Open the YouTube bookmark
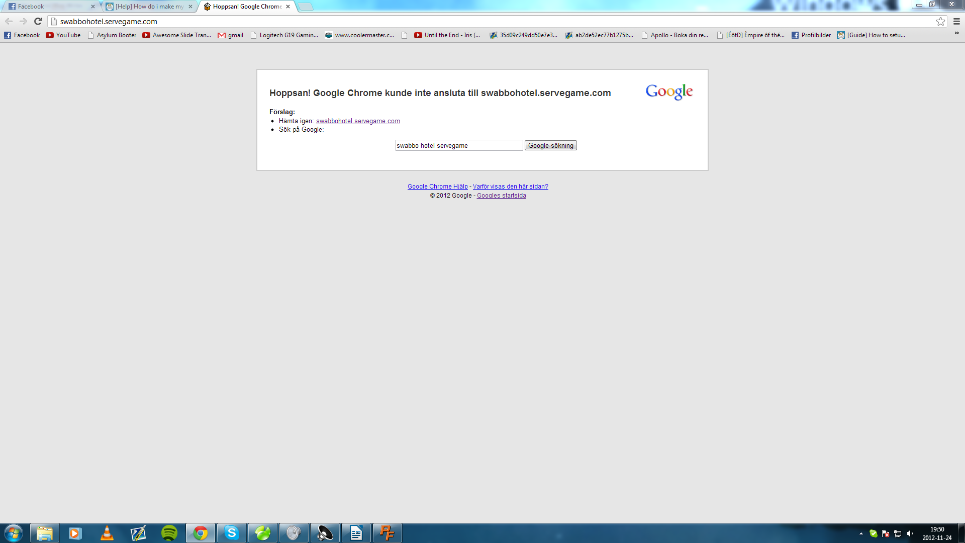Viewport: 965px width, 543px height. tap(63, 35)
